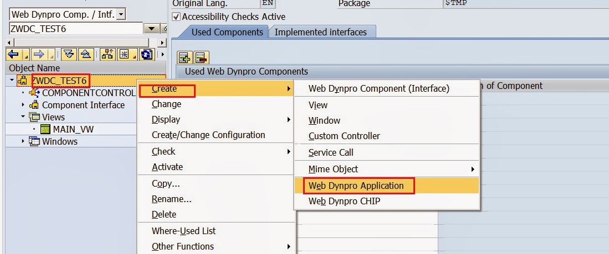Click the back navigation arrow icon
Viewport: 609px width, 254px height.
click(x=14, y=54)
